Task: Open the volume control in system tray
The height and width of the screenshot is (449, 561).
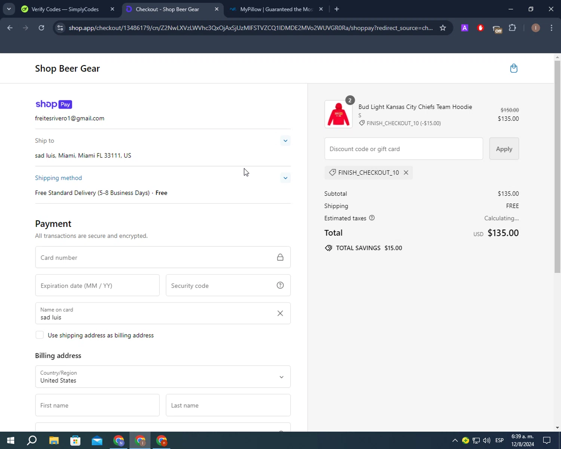Action: (487, 440)
